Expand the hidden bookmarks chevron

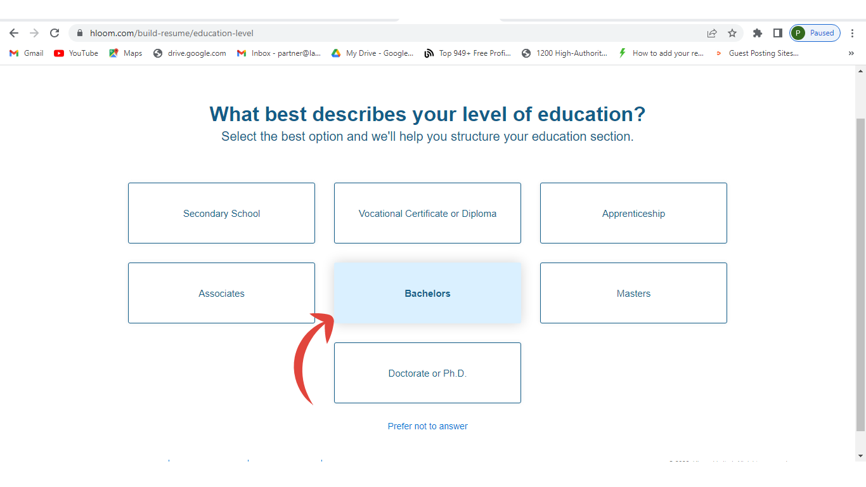click(851, 53)
